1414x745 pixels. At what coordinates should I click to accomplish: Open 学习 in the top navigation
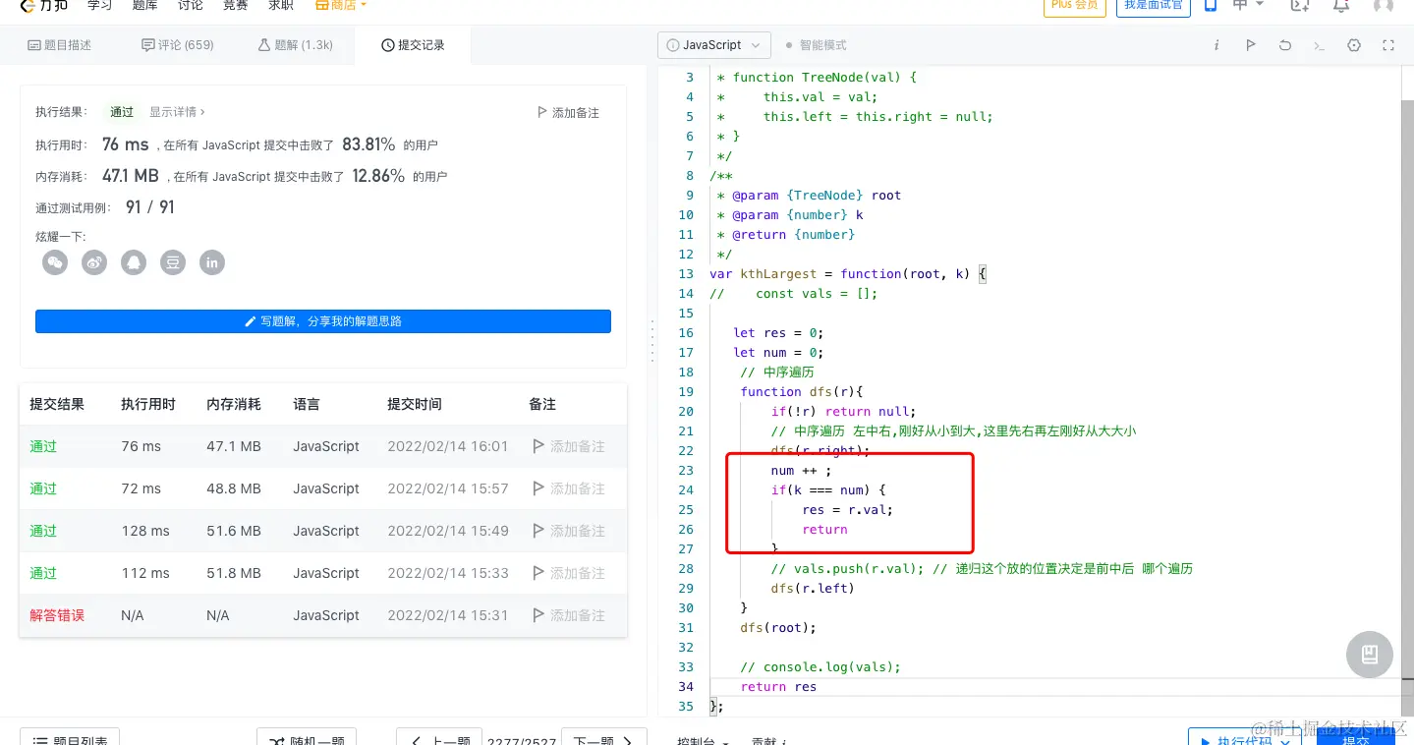coord(100,6)
